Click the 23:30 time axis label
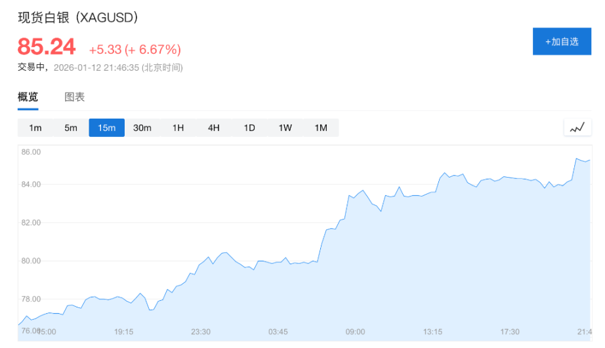The height and width of the screenshot is (348, 605). [201, 332]
